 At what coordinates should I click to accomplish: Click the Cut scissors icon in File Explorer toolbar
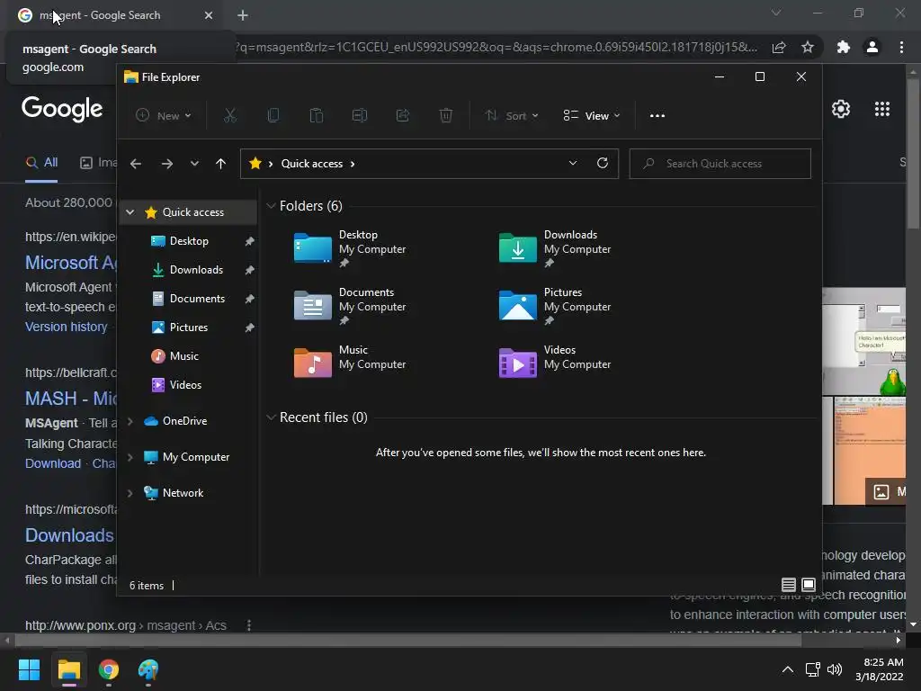coord(229,116)
